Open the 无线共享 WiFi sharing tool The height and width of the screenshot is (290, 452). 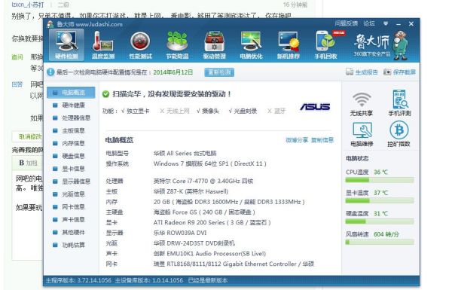[x=362, y=105]
